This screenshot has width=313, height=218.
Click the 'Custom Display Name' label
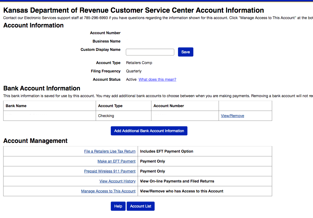point(100,50)
